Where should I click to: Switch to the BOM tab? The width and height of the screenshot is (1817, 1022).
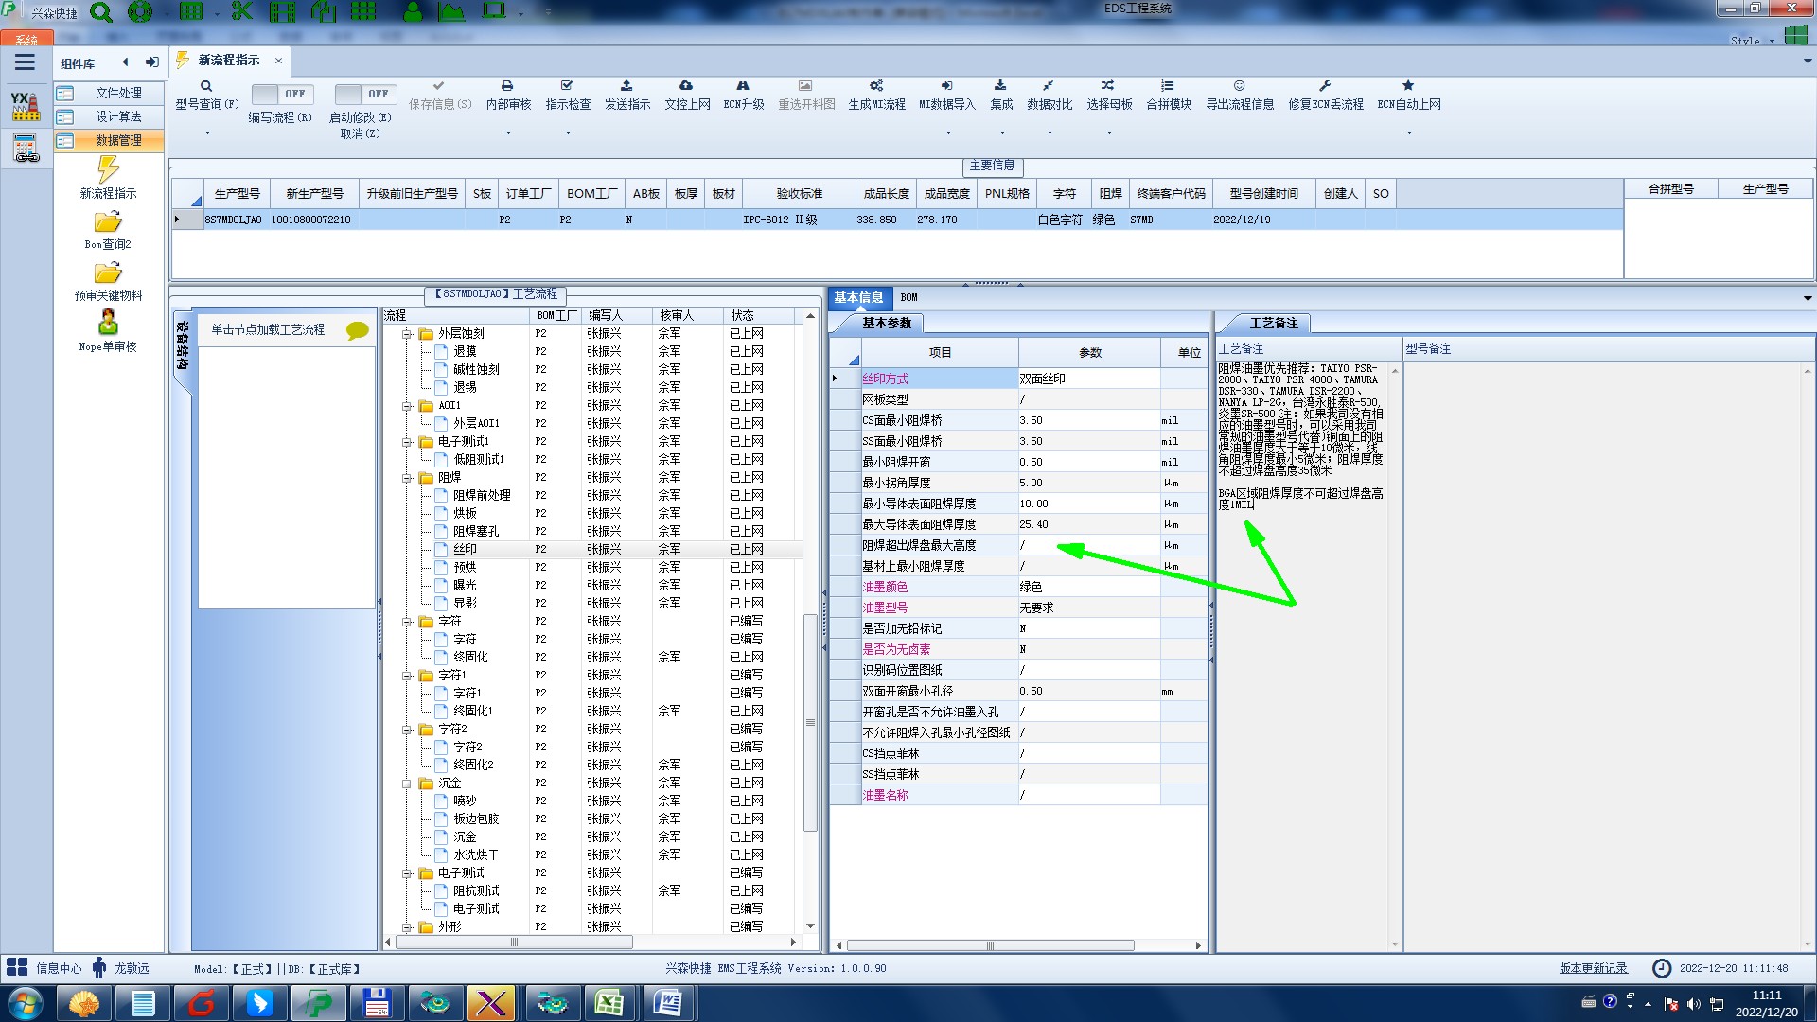pos(908,297)
